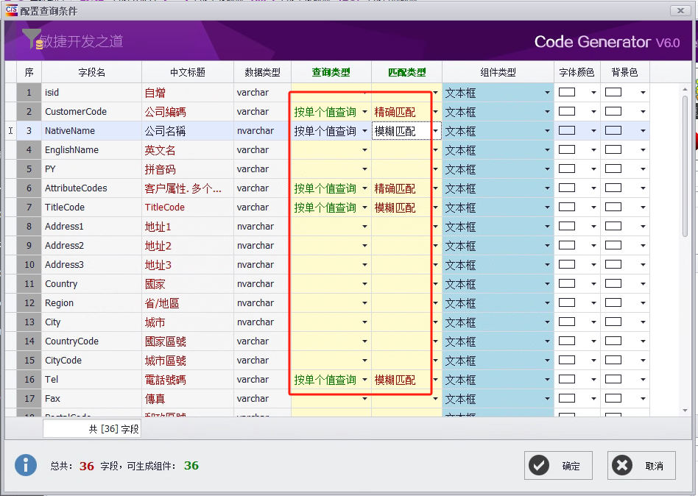Click the 字段名 column header
This screenshot has height=496, width=698.
point(92,72)
